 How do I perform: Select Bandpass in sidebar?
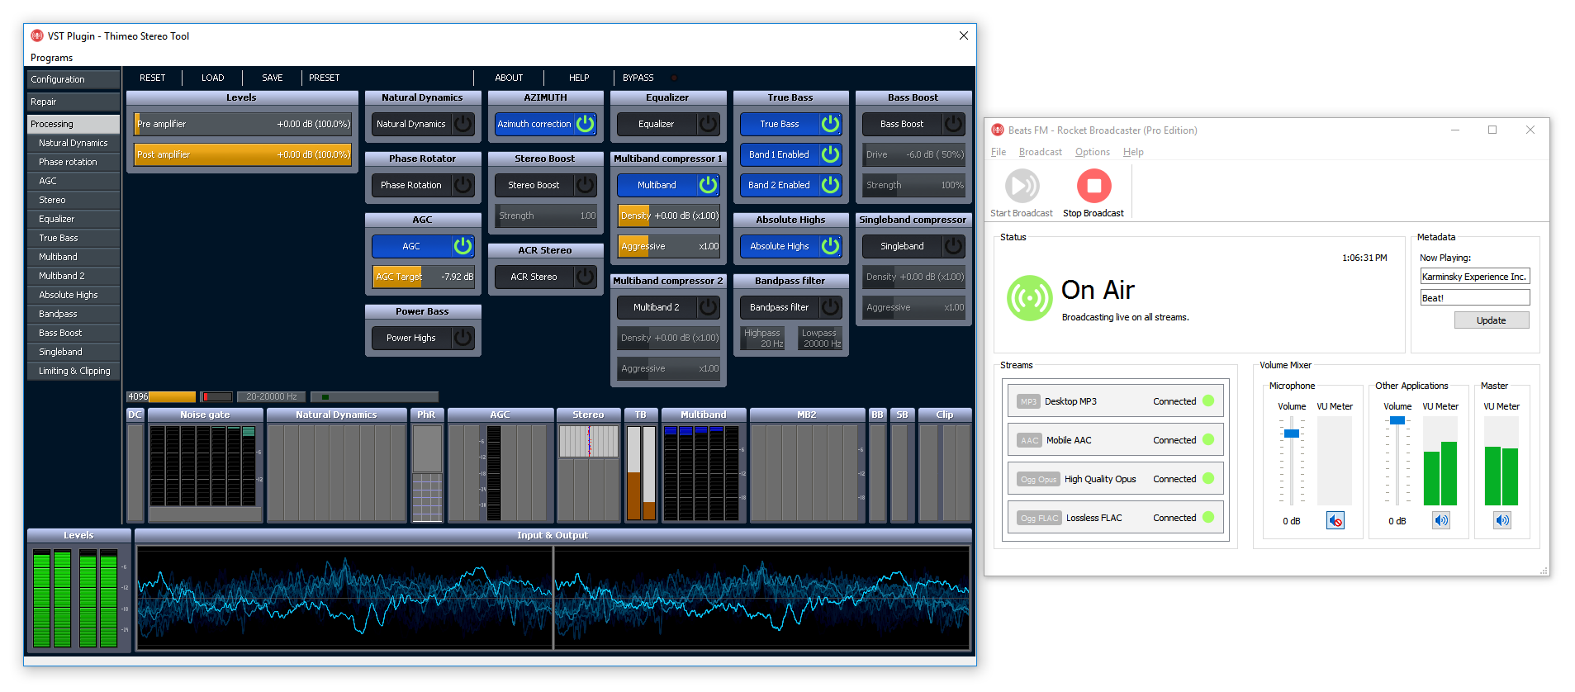point(74,314)
